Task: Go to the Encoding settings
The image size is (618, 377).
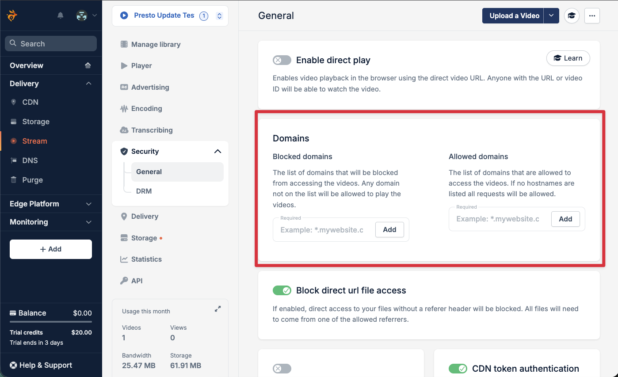Action: coord(146,109)
